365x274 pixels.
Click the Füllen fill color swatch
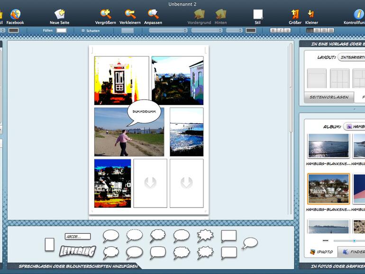[61, 30]
